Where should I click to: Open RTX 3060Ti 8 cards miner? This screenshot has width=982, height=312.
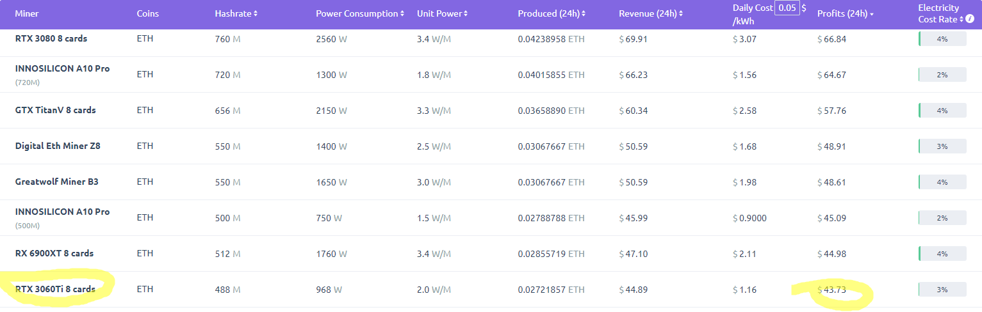[55, 289]
